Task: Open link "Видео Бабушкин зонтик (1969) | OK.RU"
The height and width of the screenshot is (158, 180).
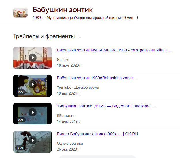Action: 97,134
